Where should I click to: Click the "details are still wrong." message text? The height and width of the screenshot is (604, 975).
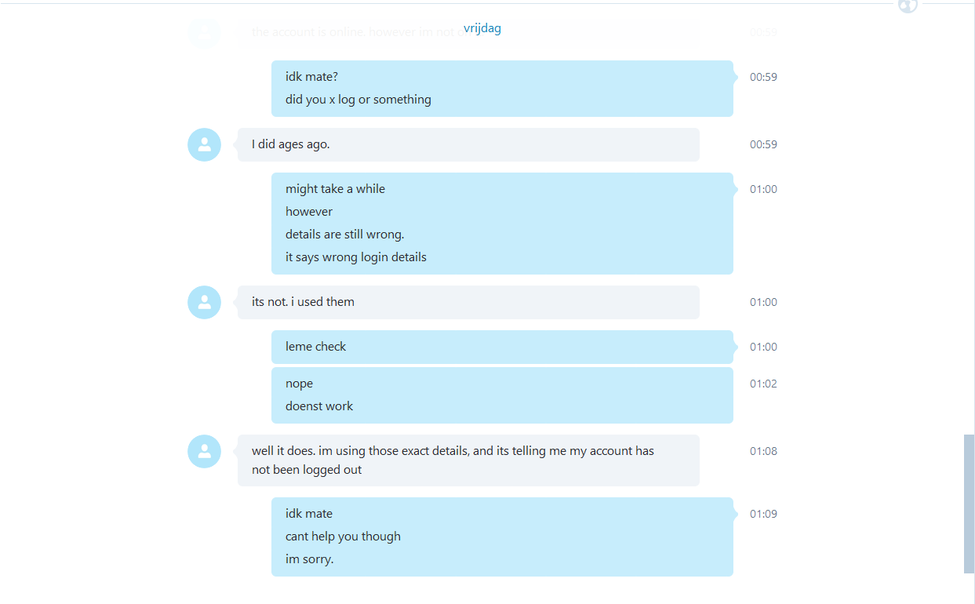344,235
